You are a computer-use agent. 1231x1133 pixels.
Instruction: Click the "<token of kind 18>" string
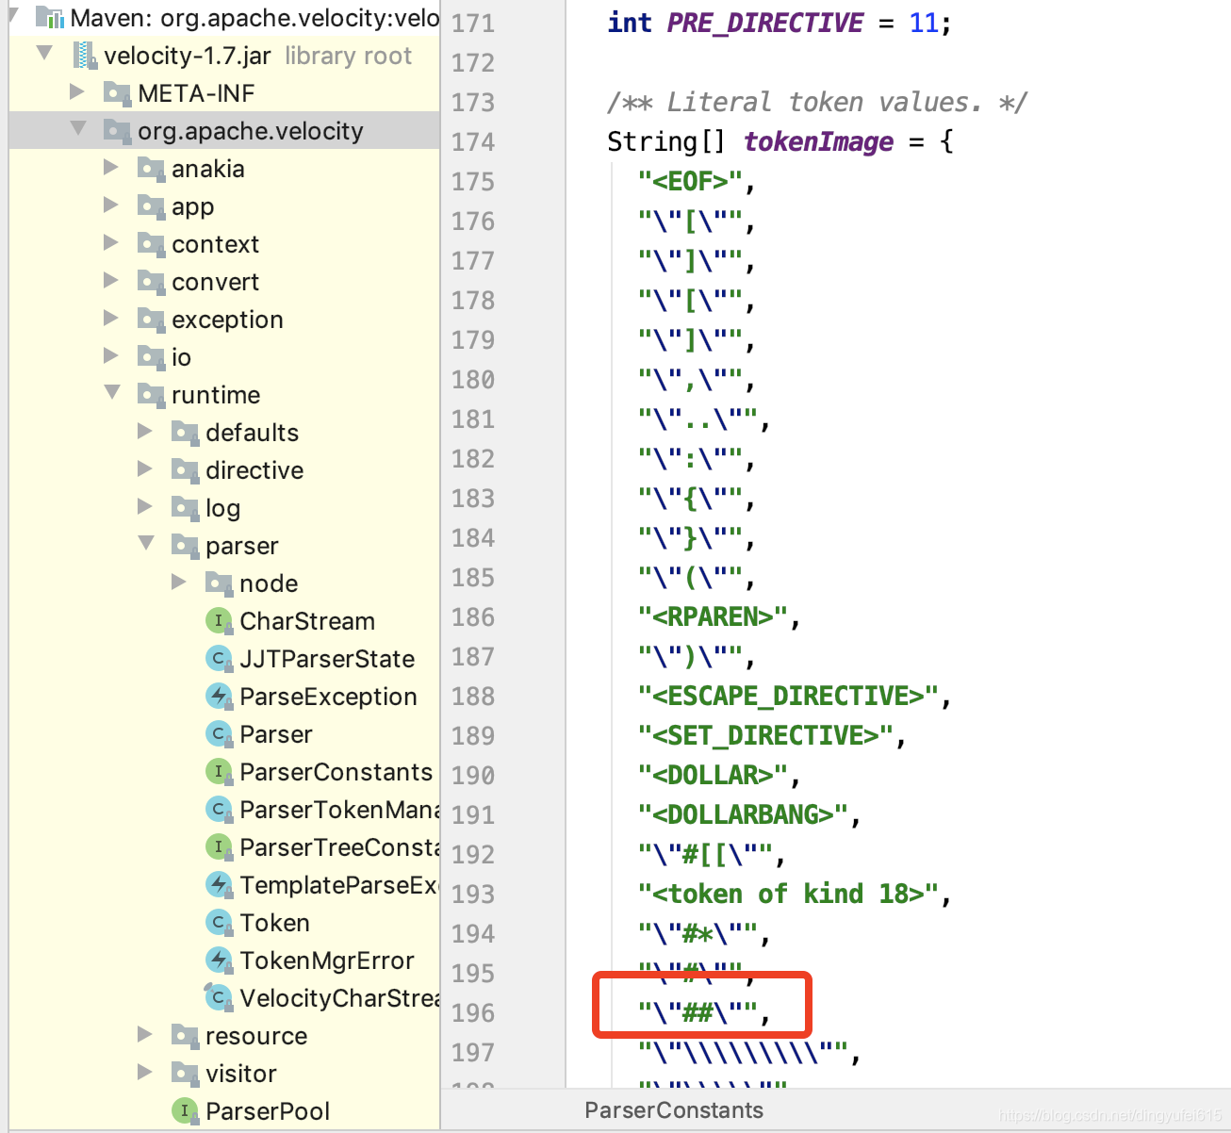[788, 894]
